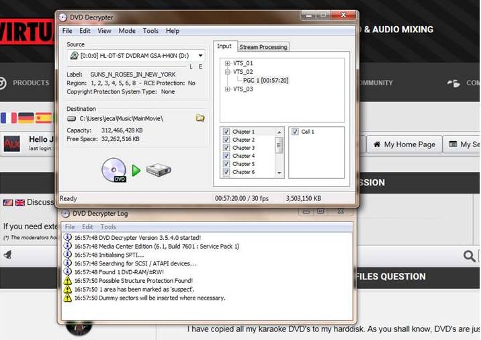
Task: Select the German flag language icon
Action: click(x=26, y=118)
